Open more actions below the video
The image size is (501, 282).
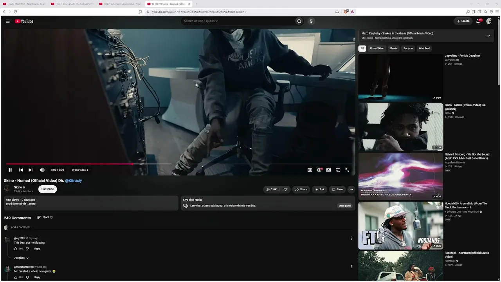[351, 190]
